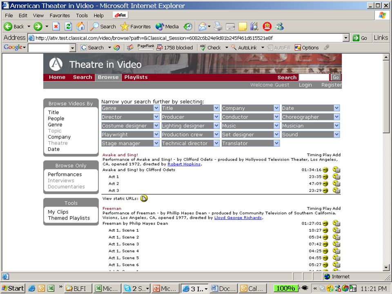Open the Favorites menu in menu bar

pyautogui.click(x=60, y=16)
